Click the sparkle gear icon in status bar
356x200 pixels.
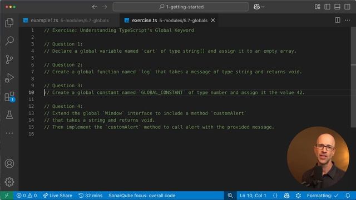(x=298, y=196)
